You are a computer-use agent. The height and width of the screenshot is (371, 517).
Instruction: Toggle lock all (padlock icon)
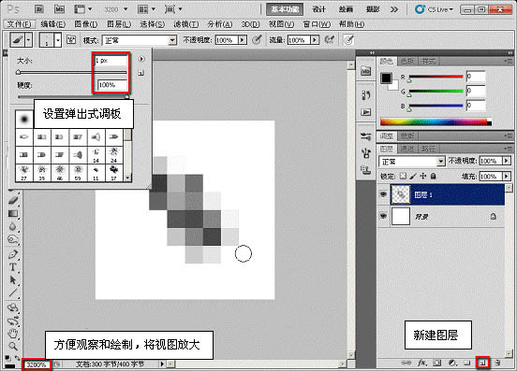434,177
